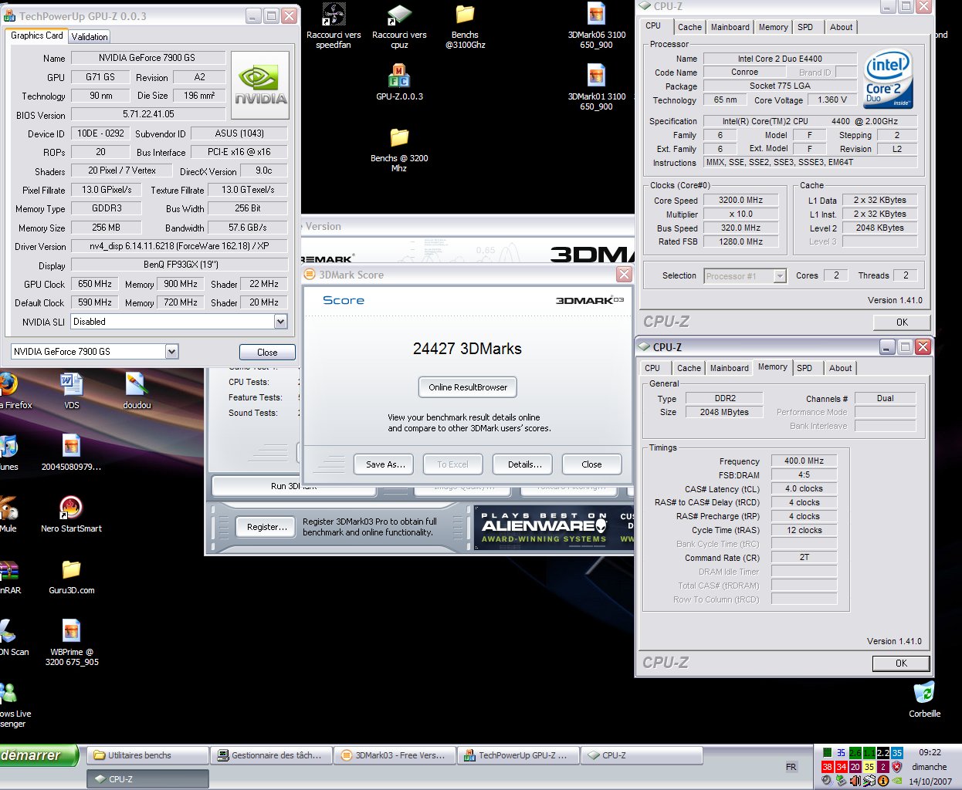The width and height of the screenshot is (962, 790).
Task: Switch to TechPowerUp GPU-Z taskbar item
Action: [518, 755]
